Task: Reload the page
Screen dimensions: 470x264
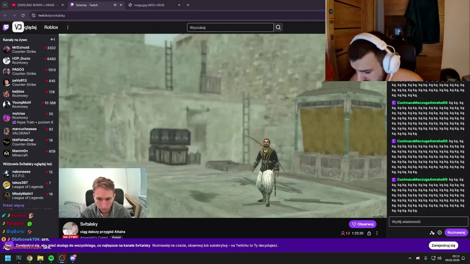Action: point(23,15)
